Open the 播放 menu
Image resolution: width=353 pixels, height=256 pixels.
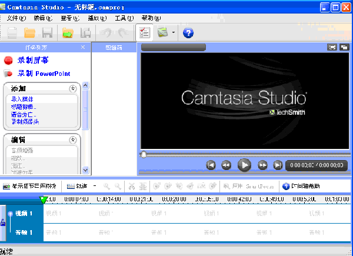pos(97,18)
